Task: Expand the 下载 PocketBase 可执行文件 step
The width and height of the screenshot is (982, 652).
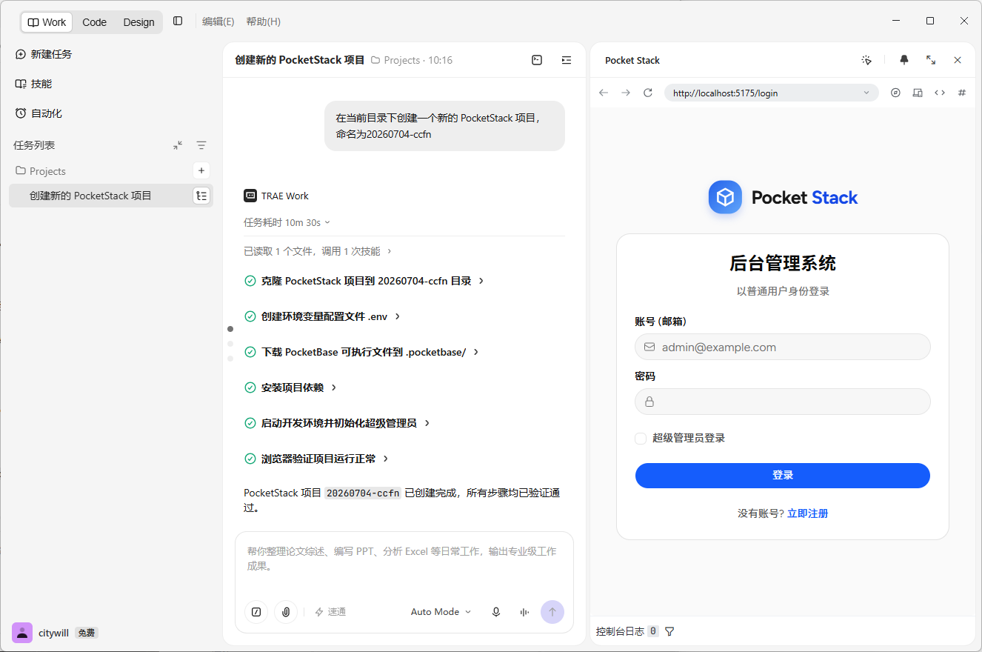Action: (x=361, y=352)
